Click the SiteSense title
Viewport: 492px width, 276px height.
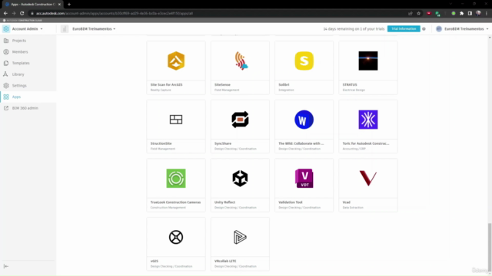pos(222,85)
